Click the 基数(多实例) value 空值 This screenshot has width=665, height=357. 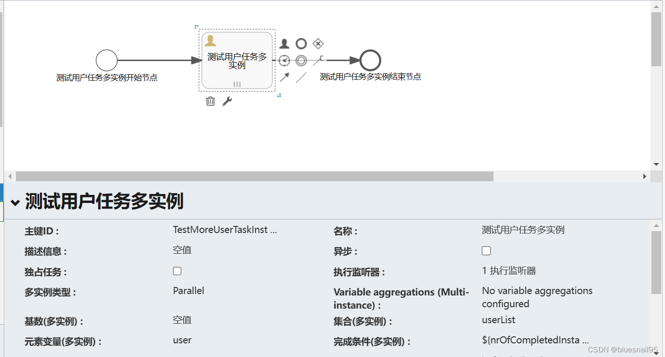[182, 320]
